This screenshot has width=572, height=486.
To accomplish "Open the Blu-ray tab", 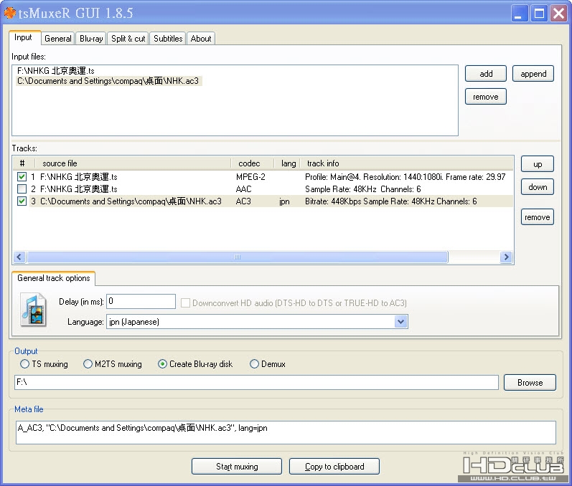I will pos(91,39).
